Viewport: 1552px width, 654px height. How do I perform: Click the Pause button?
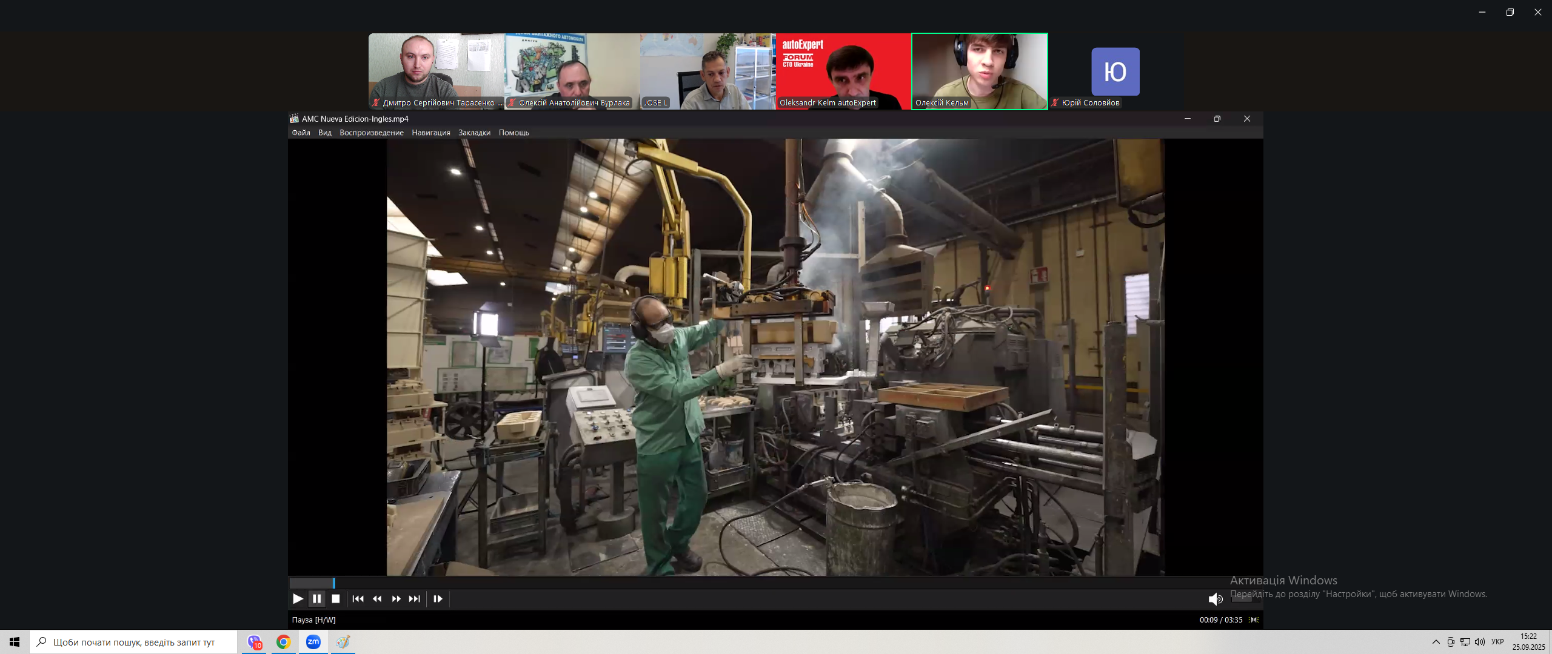click(x=316, y=599)
